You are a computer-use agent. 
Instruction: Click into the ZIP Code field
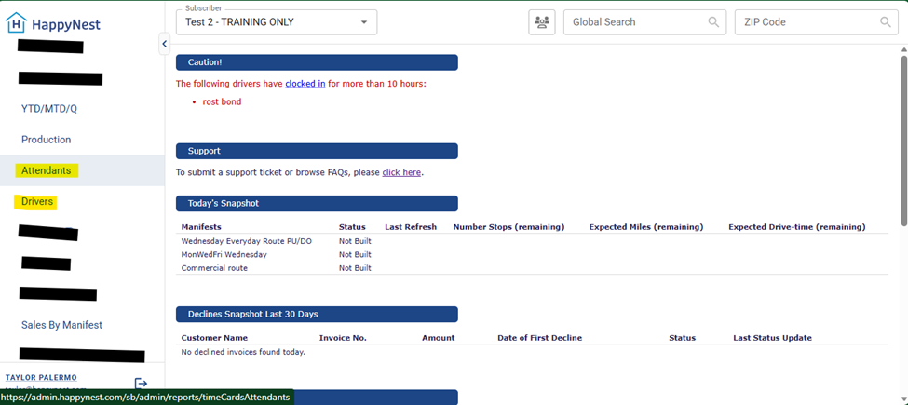(x=806, y=22)
